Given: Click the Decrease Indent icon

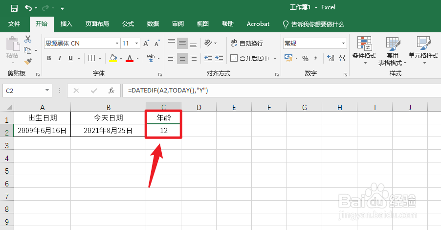Looking at the screenshot, I should [208, 58].
